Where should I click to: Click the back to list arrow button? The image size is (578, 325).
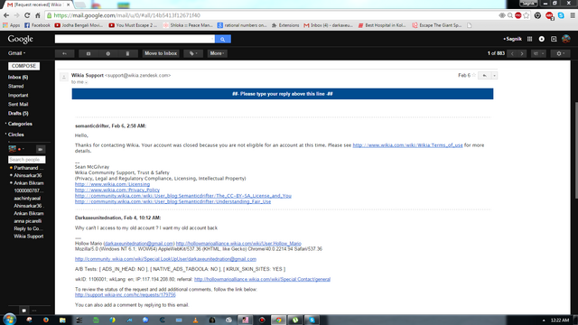click(64, 53)
